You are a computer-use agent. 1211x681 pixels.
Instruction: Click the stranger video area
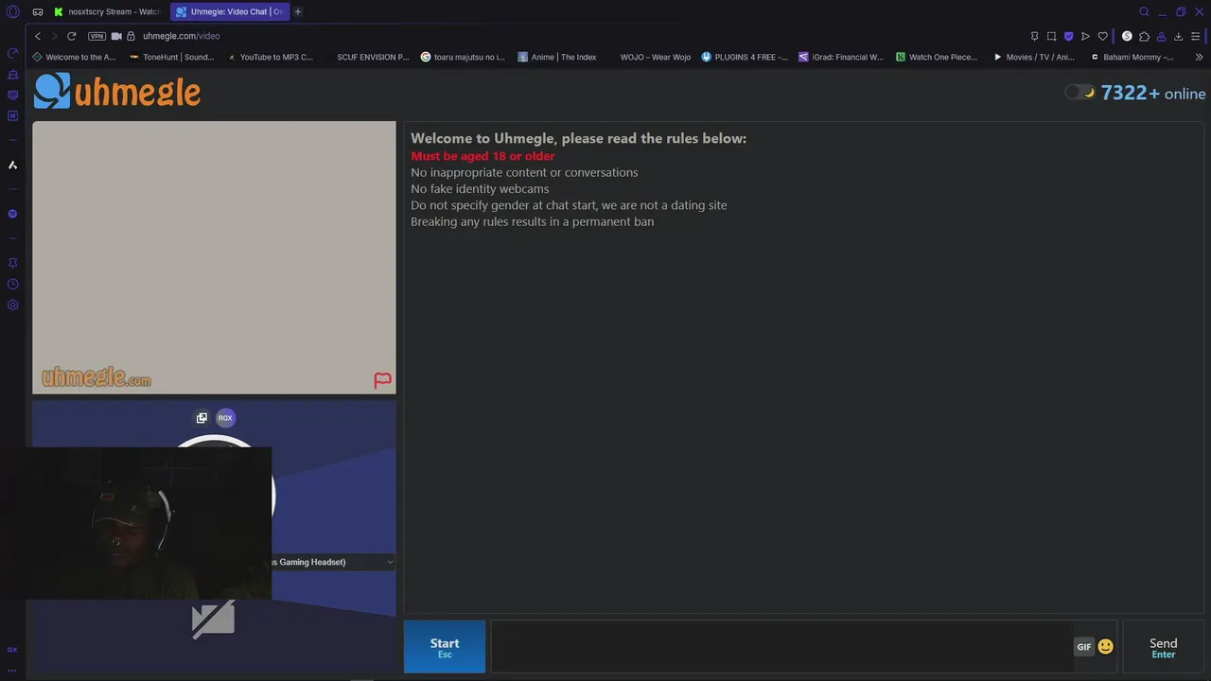214,257
